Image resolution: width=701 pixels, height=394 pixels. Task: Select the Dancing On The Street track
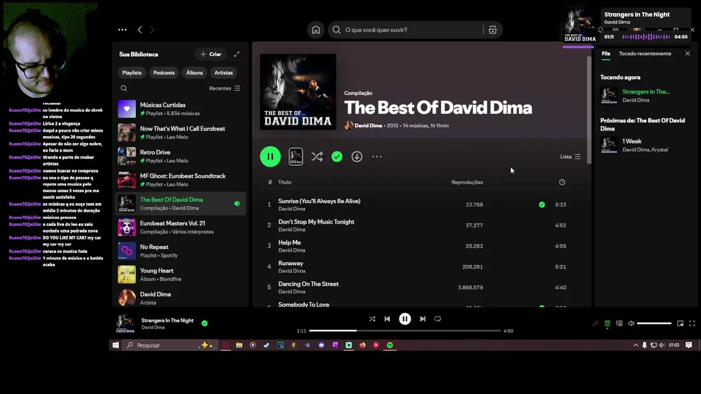pos(422,287)
